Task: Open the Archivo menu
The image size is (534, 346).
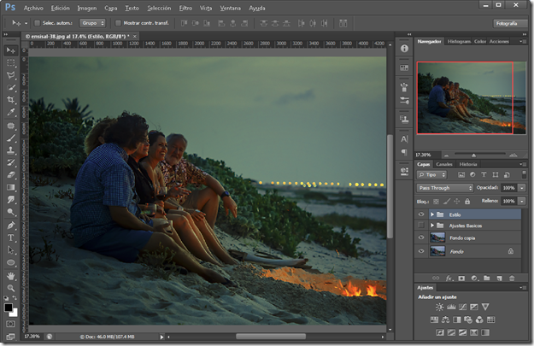Action: tap(33, 8)
